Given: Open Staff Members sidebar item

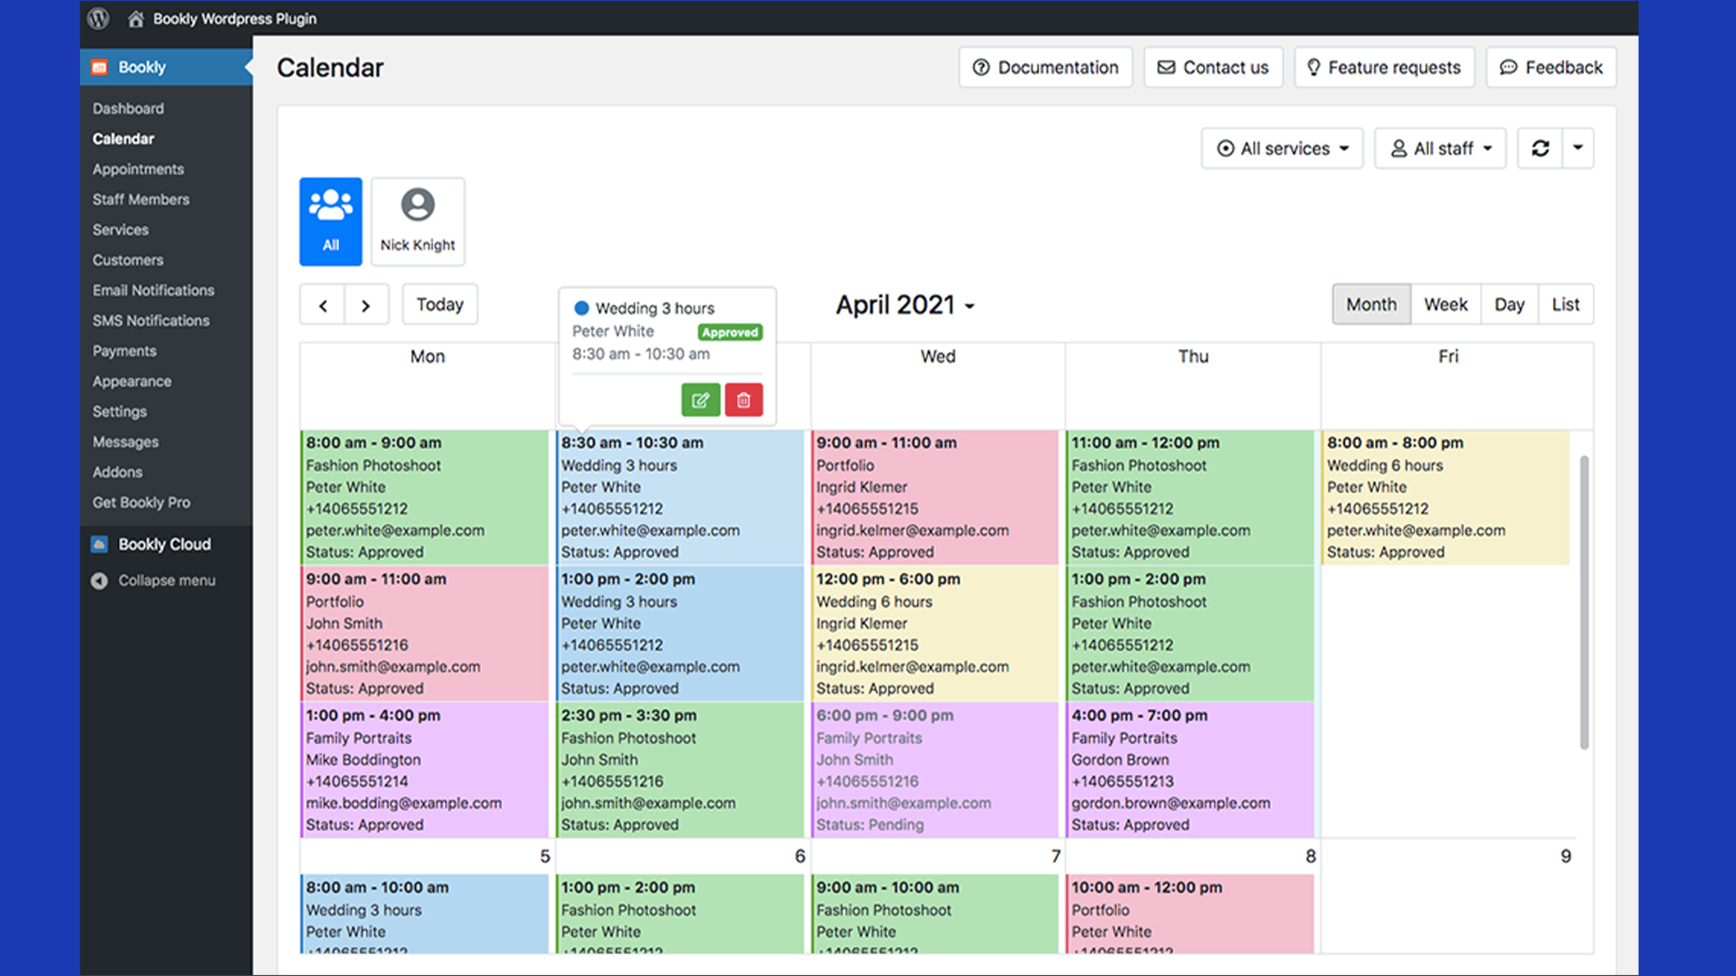Looking at the screenshot, I should click(x=141, y=200).
